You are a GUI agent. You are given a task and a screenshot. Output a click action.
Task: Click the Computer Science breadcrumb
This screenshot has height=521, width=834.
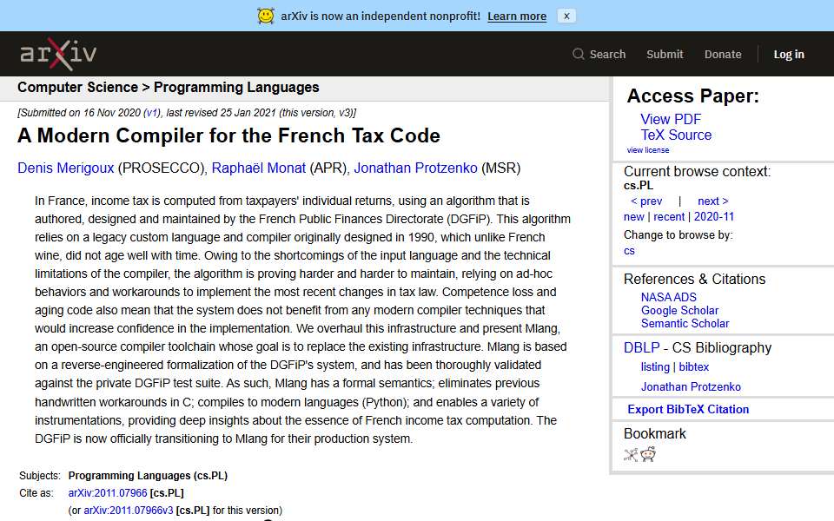77,87
